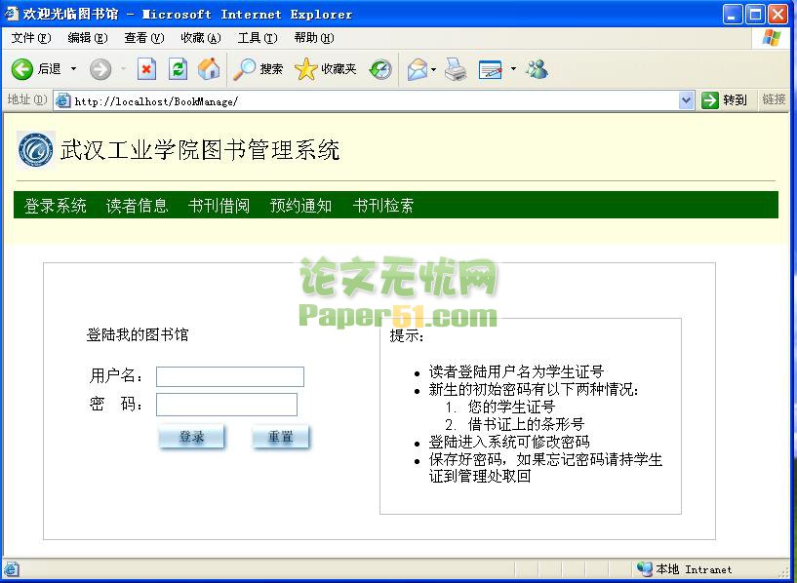Click the school logo emblem
Viewport: 797px width, 583px height.
(x=35, y=150)
